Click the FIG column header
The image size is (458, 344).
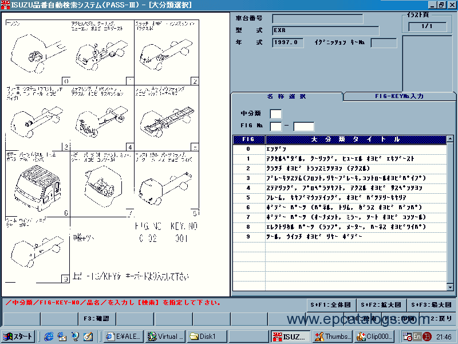coord(249,139)
